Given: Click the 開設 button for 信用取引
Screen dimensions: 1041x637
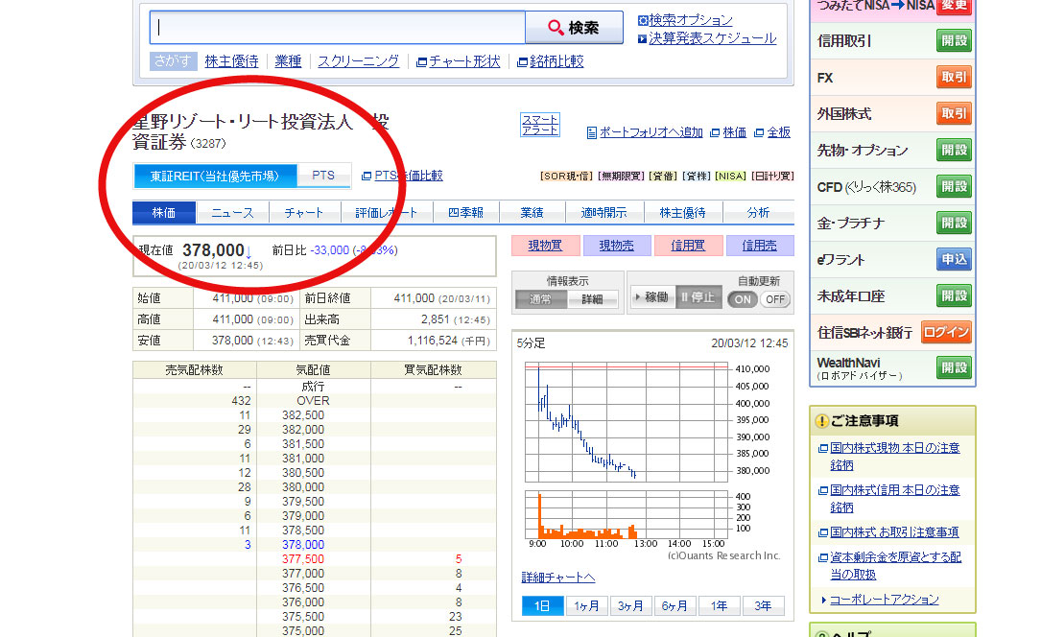Looking at the screenshot, I should [954, 40].
